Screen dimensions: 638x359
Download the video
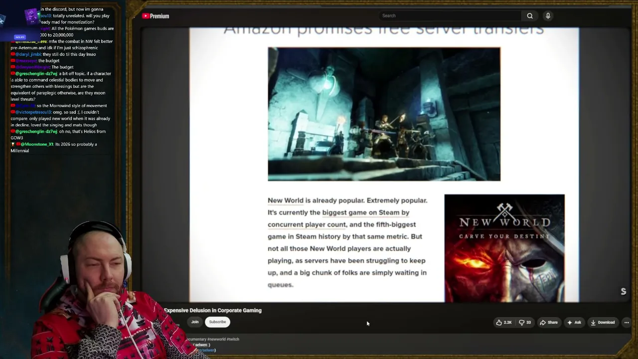[x=603, y=323]
